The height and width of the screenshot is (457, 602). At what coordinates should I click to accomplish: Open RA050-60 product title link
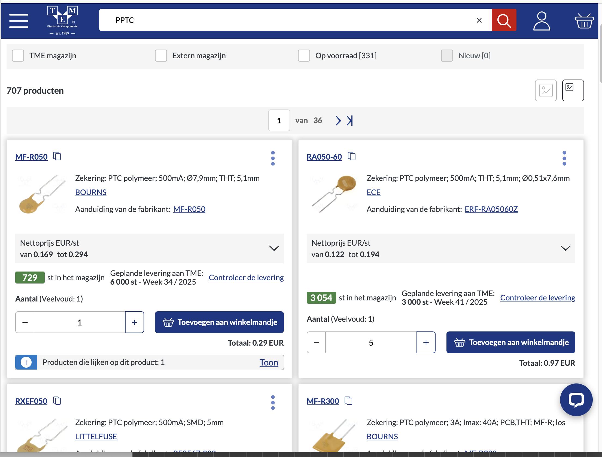click(x=324, y=157)
